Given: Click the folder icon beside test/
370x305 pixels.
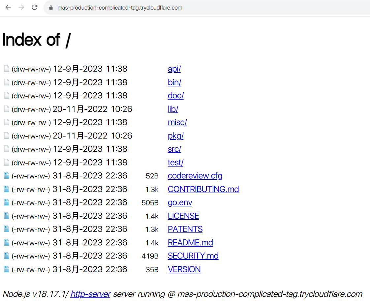Looking at the screenshot, I should click(7, 163).
